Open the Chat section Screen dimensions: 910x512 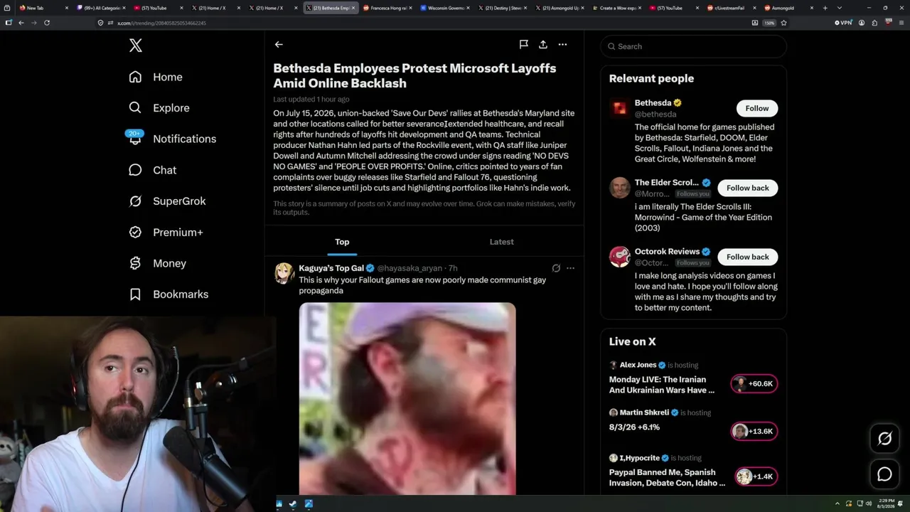pyautogui.click(x=153, y=170)
